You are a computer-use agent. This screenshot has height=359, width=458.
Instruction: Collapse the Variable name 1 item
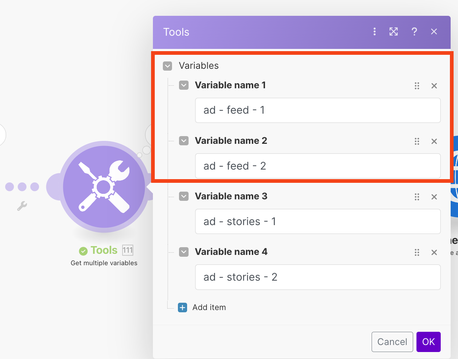(184, 85)
